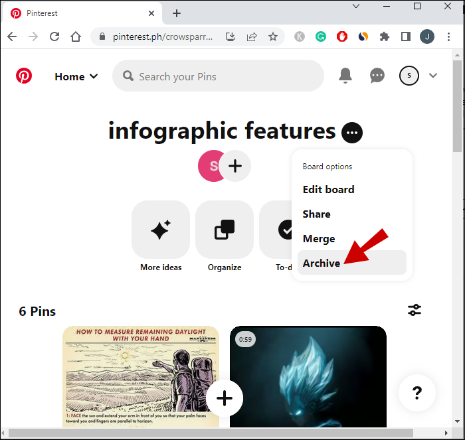Open the 0:59 video pin thumbnail
Screen dimensions: 465x440
pyautogui.click(x=308, y=376)
